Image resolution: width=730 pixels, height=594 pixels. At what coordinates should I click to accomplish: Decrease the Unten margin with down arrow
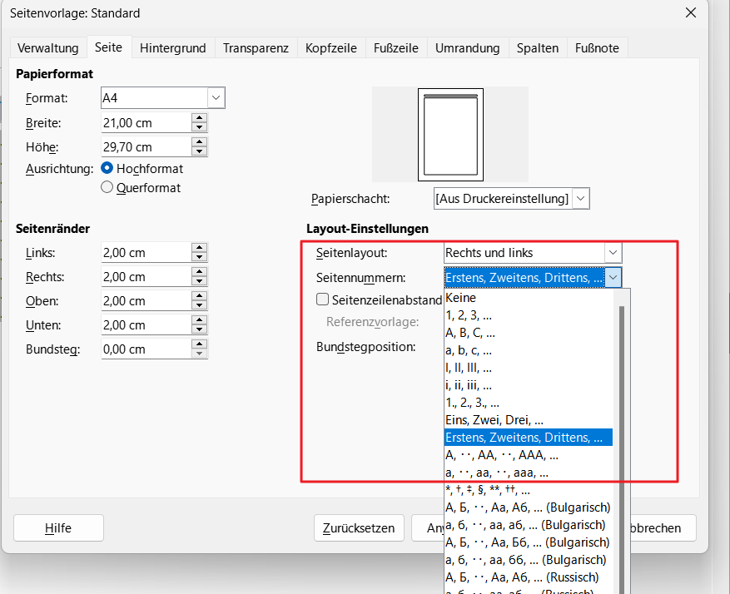pos(199,329)
